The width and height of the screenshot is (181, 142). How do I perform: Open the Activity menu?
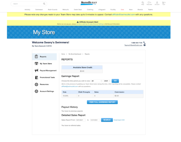(x=27, y=10)
